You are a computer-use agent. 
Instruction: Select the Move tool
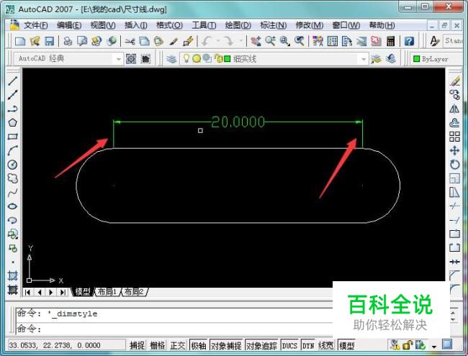tap(455, 150)
